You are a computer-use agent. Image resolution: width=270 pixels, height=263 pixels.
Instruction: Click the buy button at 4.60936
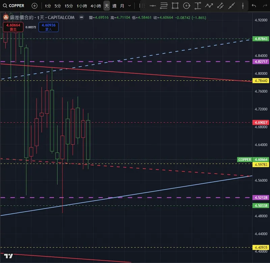click(49, 27)
